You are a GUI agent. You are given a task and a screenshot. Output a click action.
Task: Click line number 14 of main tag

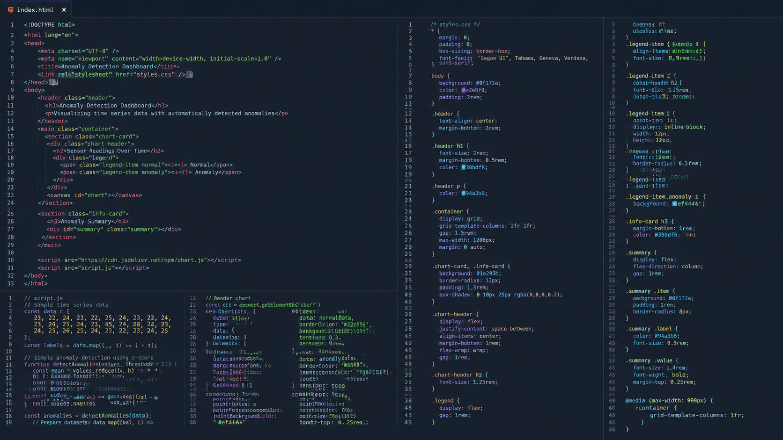tap(10, 129)
